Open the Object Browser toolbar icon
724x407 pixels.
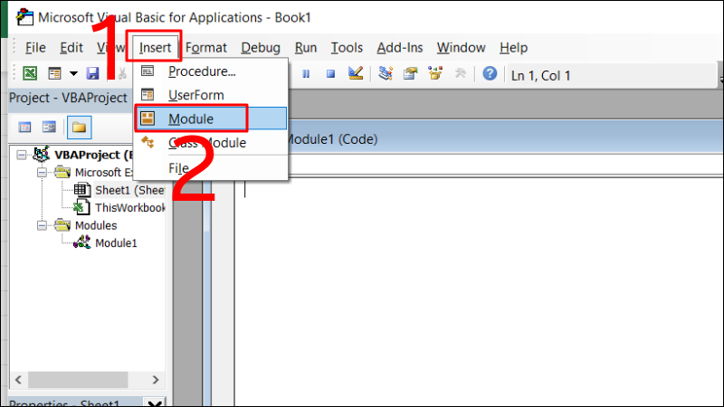coord(435,73)
